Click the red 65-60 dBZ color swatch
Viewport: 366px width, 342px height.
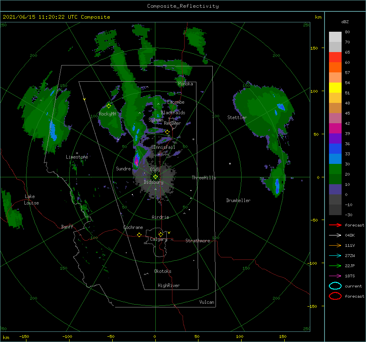tap(335, 57)
